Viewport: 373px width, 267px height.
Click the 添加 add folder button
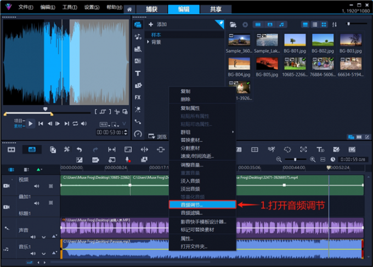click(157, 24)
